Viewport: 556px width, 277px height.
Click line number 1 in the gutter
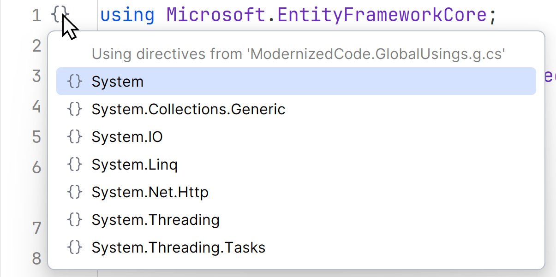point(36,16)
